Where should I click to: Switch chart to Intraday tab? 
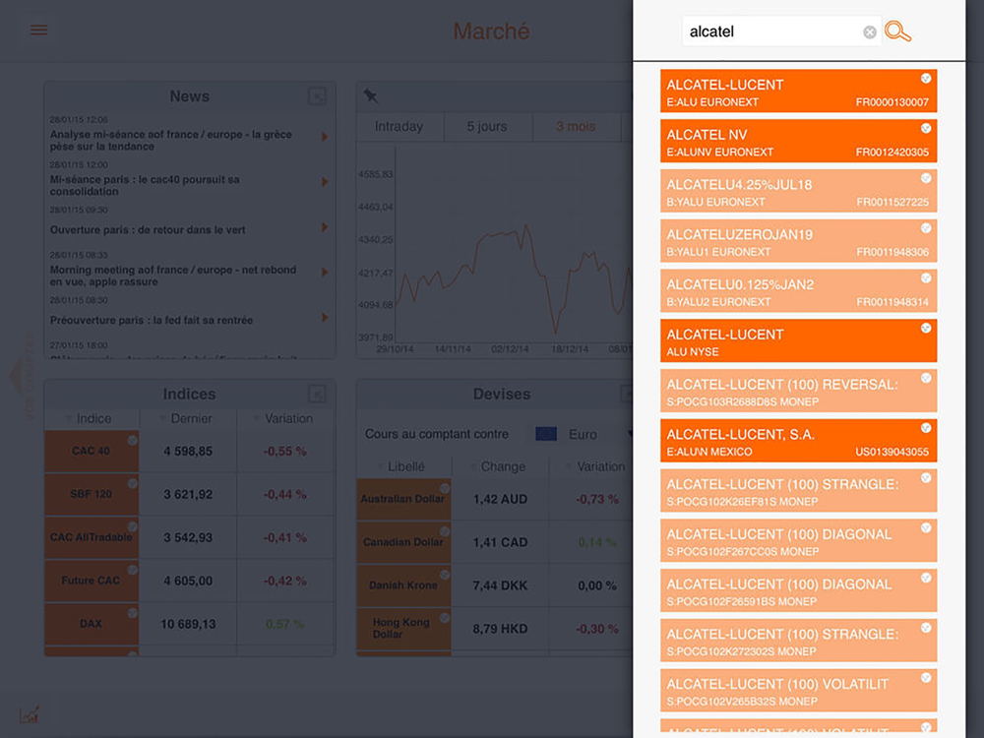pos(400,127)
